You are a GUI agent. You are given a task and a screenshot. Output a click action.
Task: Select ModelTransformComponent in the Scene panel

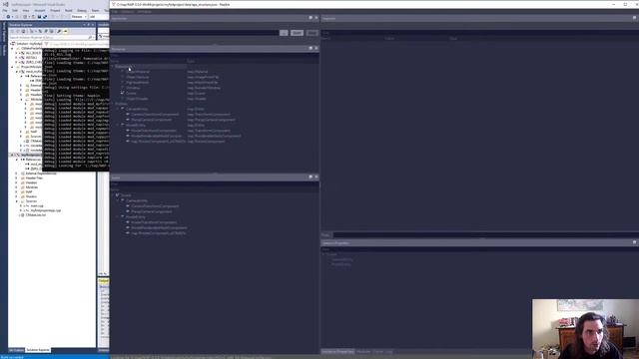(x=154, y=222)
